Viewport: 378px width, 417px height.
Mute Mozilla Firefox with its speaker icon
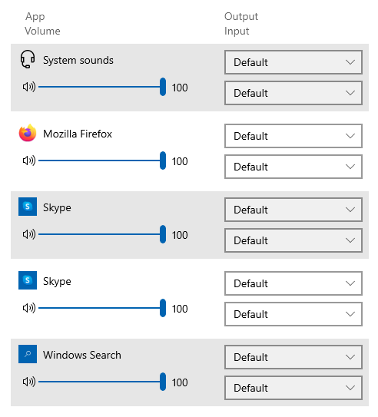[x=29, y=161]
